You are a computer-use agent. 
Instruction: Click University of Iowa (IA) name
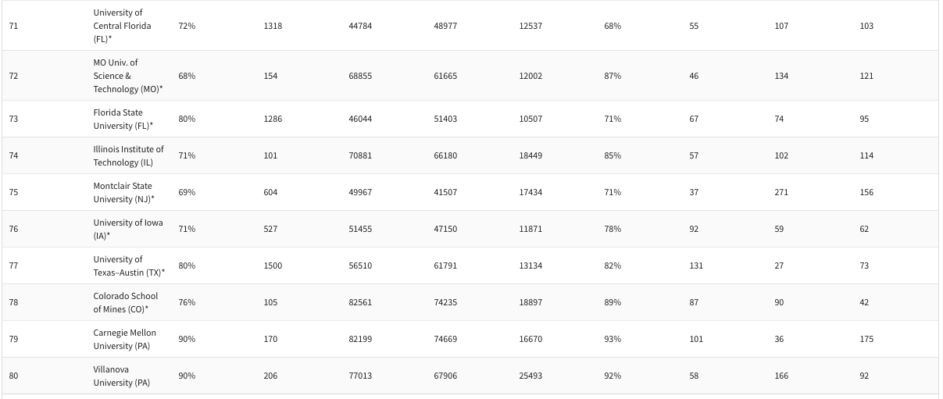[127, 229]
